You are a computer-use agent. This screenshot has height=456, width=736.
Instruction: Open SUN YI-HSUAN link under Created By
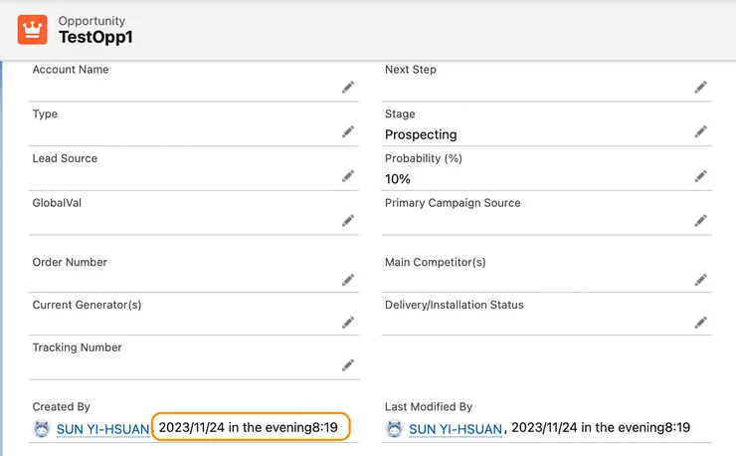click(102, 429)
